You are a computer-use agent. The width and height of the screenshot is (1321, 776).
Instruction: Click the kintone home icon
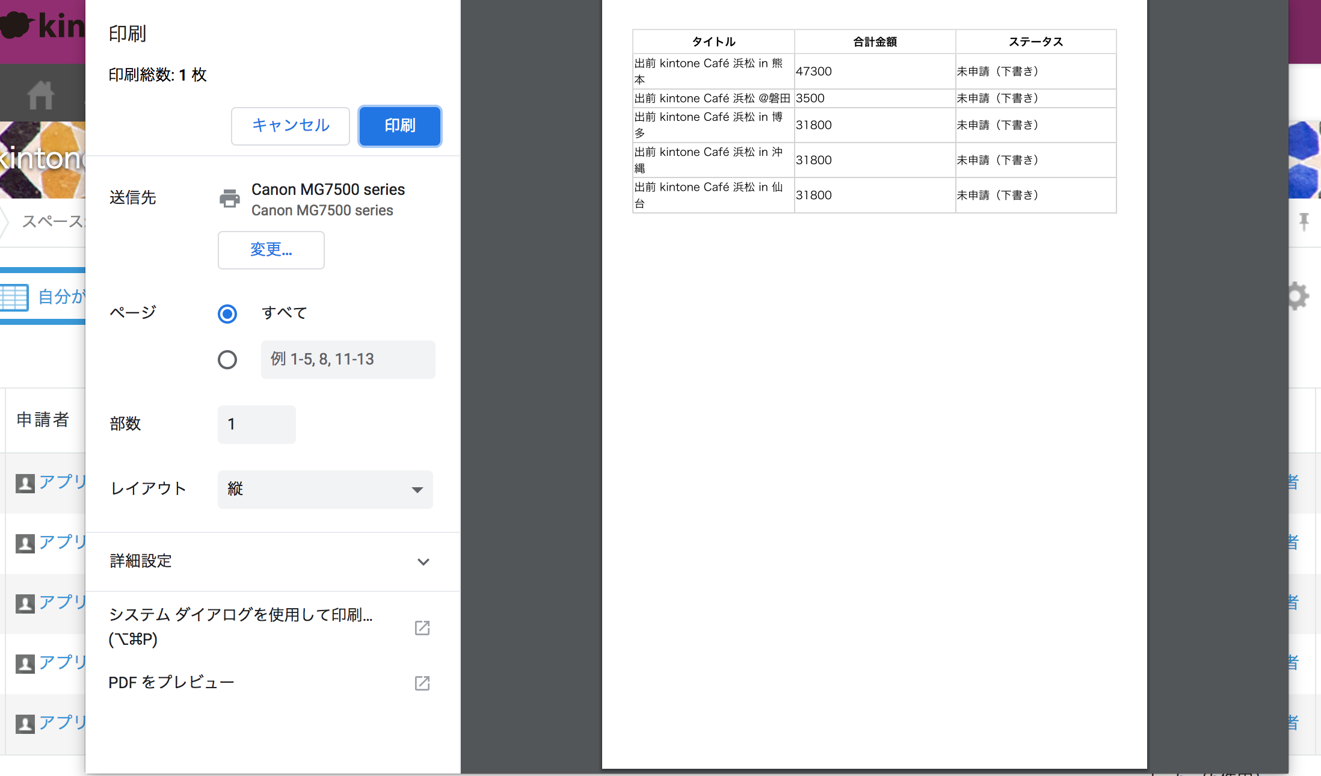(x=41, y=95)
